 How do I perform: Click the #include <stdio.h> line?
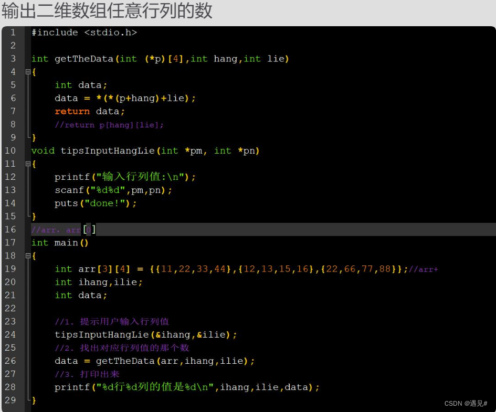click(84, 32)
